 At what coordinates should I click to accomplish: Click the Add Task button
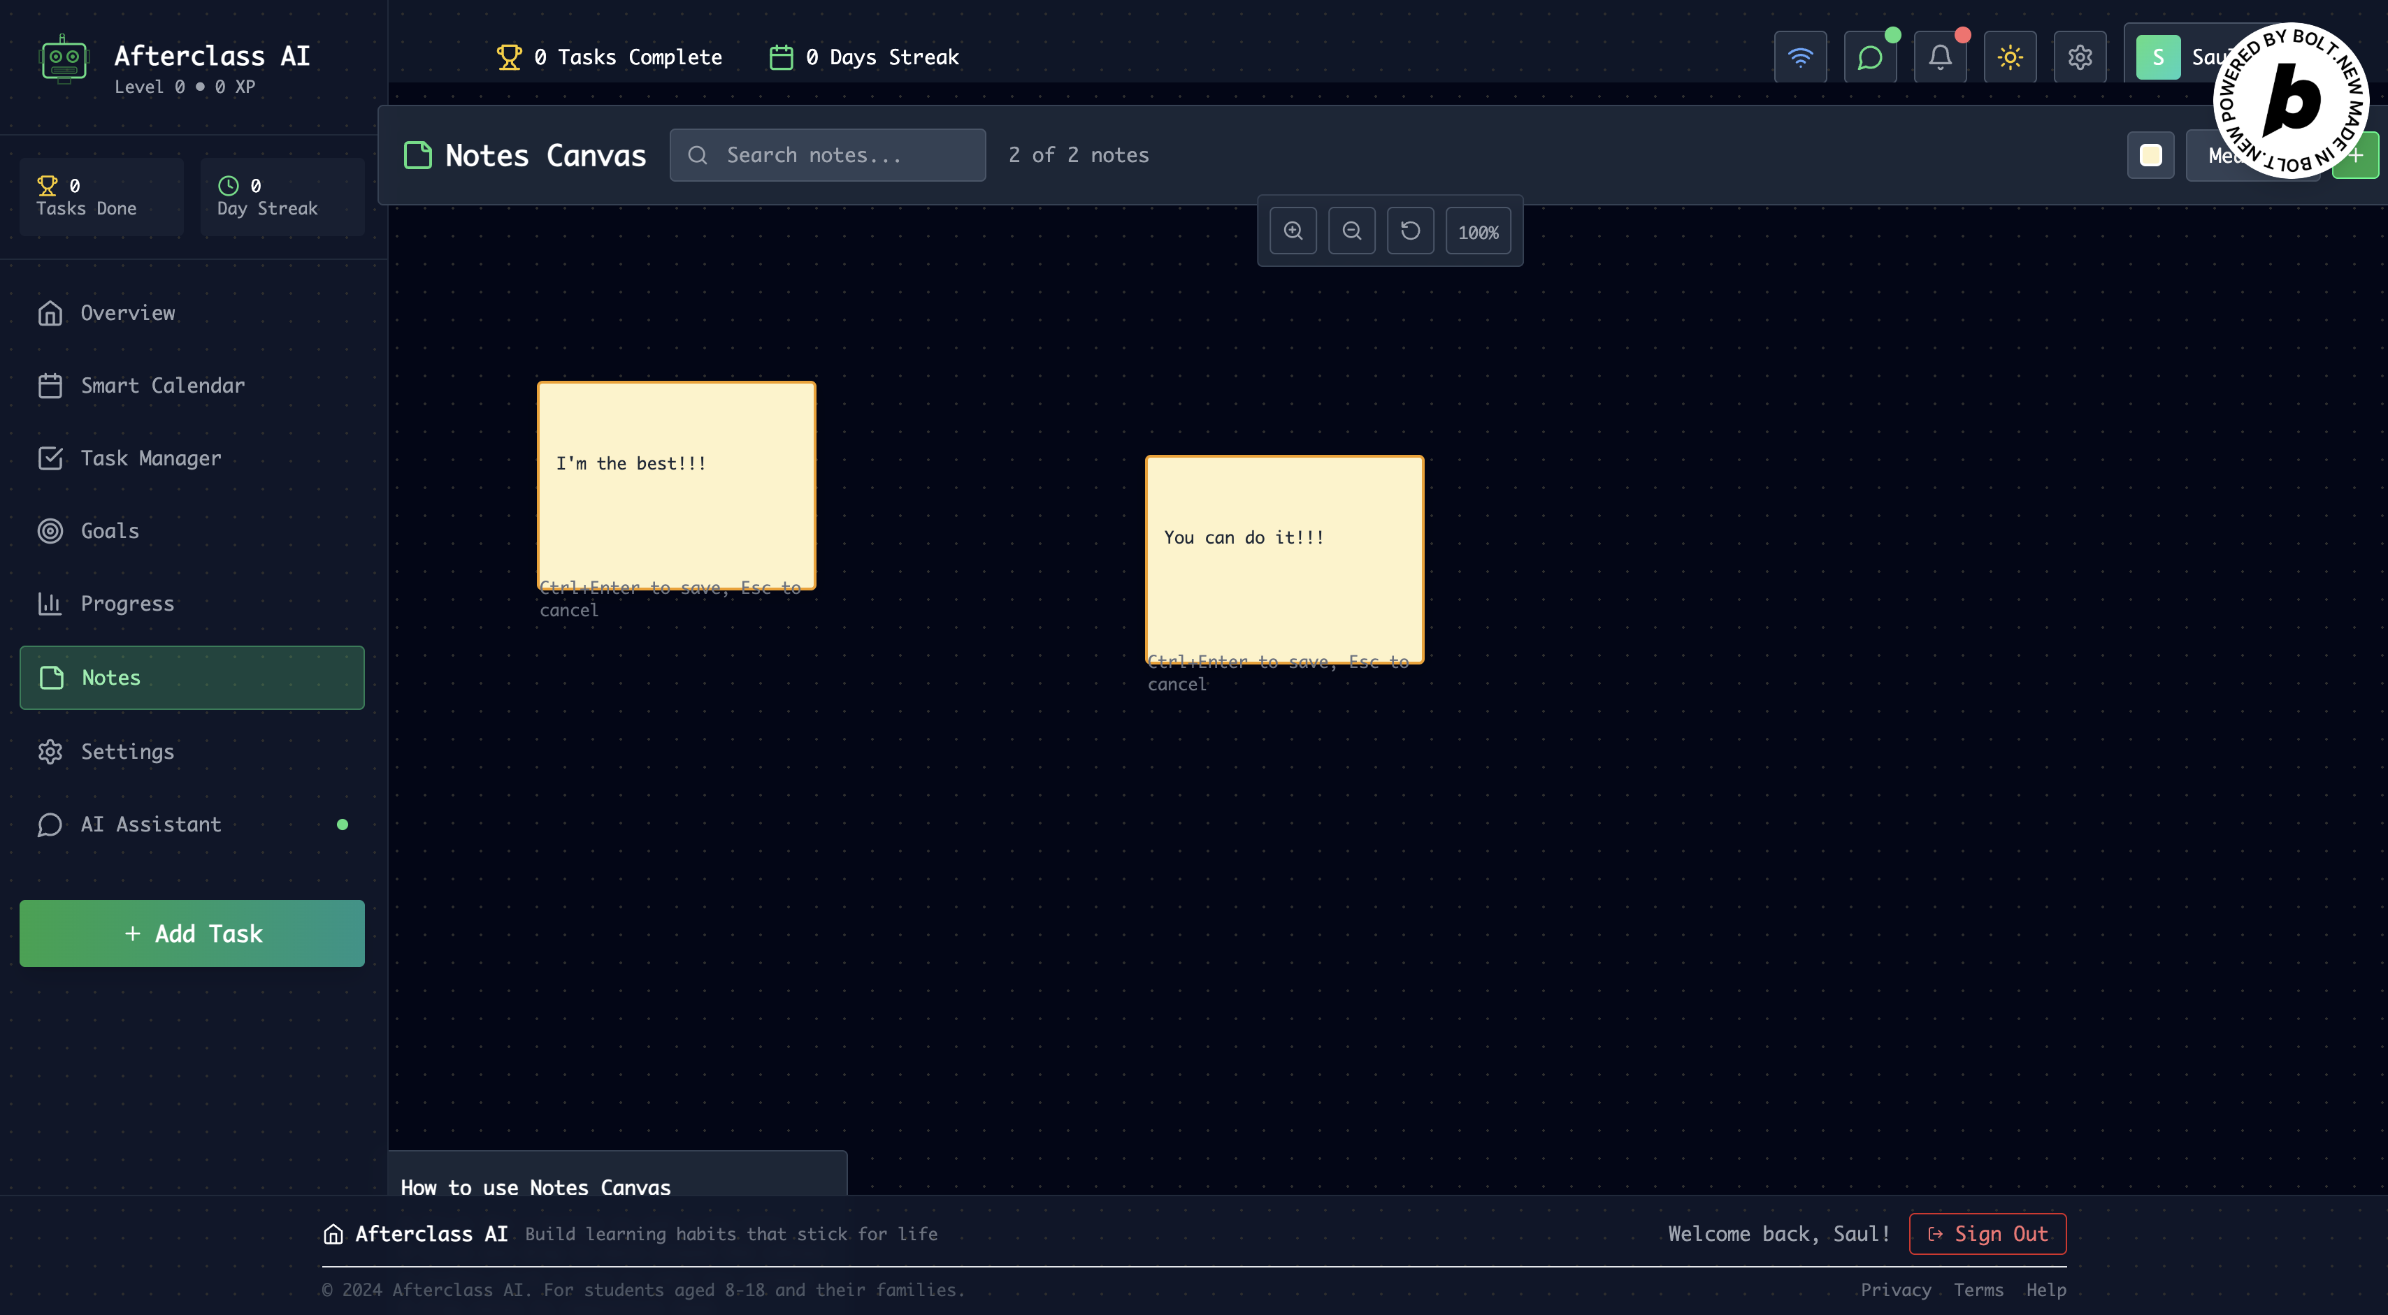click(x=192, y=933)
